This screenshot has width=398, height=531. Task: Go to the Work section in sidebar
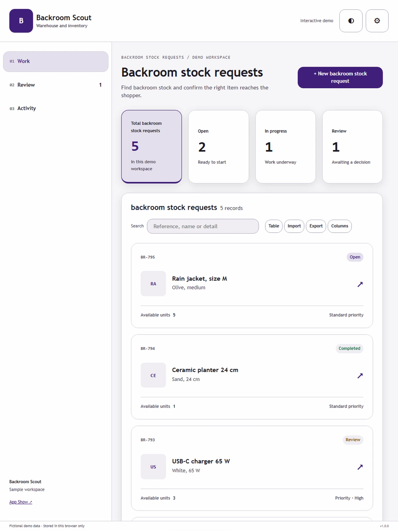[x=56, y=61]
